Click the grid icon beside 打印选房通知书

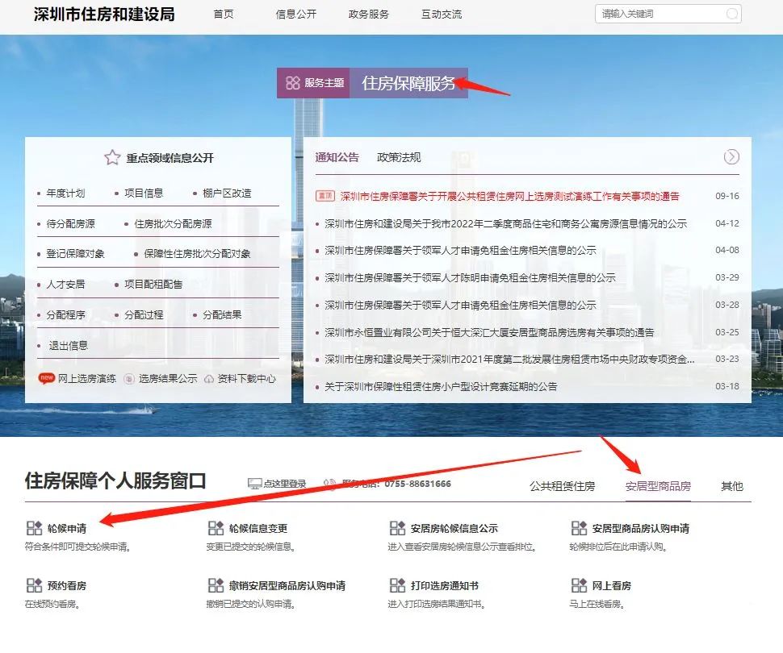point(397,585)
